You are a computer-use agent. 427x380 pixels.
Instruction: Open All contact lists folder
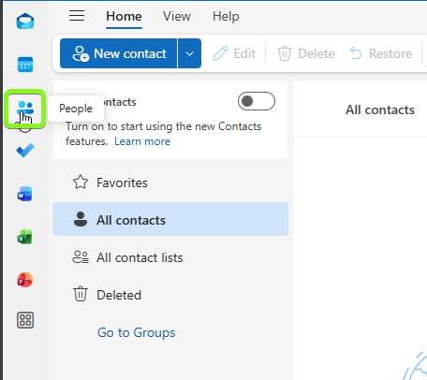point(170,257)
